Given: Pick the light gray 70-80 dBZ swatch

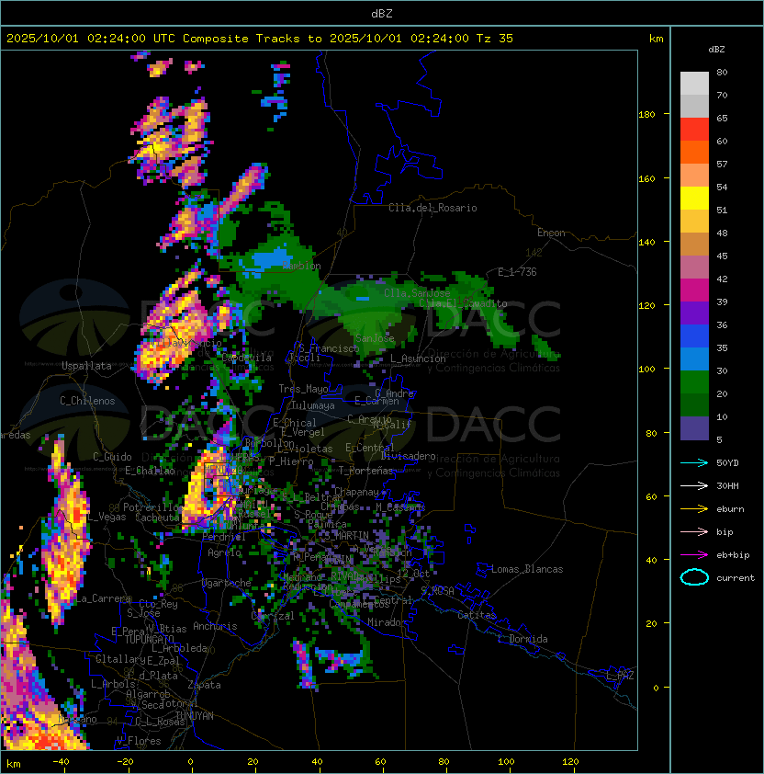Looking at the screenshot, I should [x=694, y=84].
